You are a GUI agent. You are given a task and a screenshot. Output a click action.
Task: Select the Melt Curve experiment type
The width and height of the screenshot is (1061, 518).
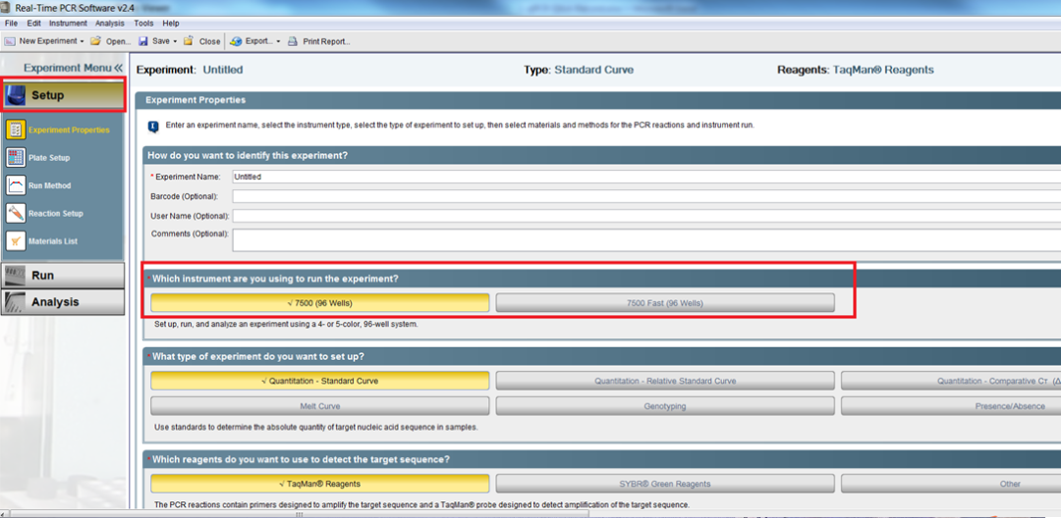click(320, 406)
